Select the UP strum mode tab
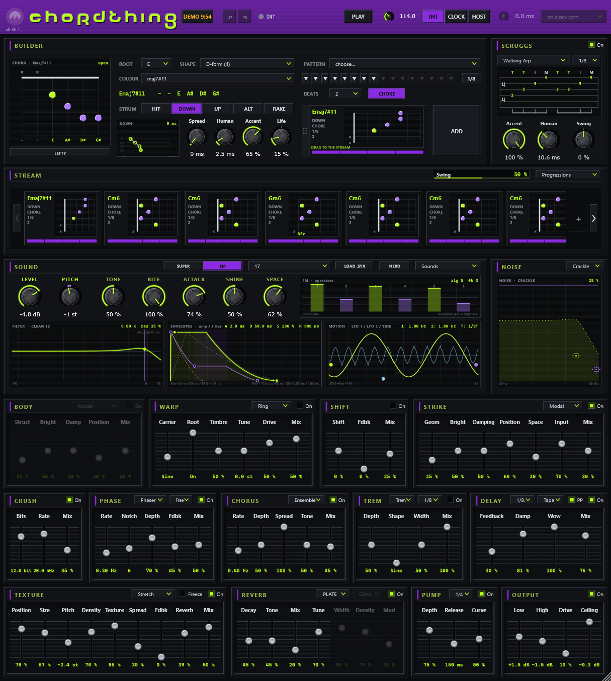 tap(218, 109)
